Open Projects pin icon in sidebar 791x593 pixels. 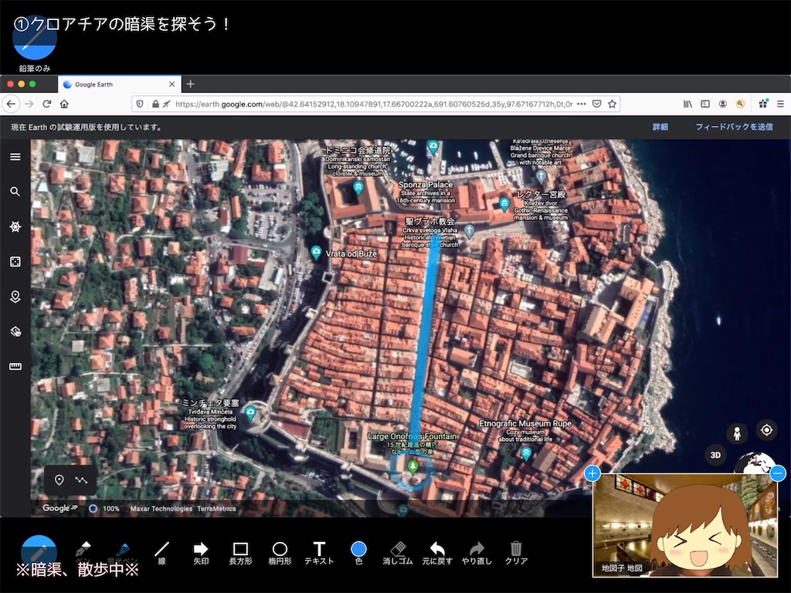[15, 296]
